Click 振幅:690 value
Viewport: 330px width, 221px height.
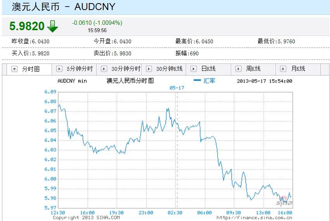tap(187, 53)
